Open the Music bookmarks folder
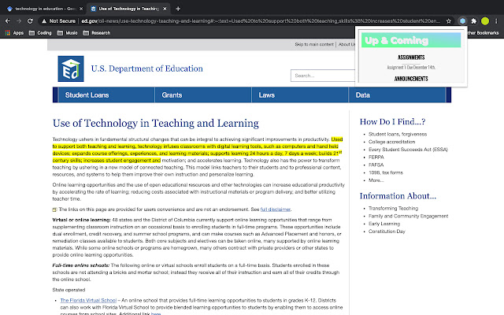The height and width of the screenshot is (315, 504). 68,33
